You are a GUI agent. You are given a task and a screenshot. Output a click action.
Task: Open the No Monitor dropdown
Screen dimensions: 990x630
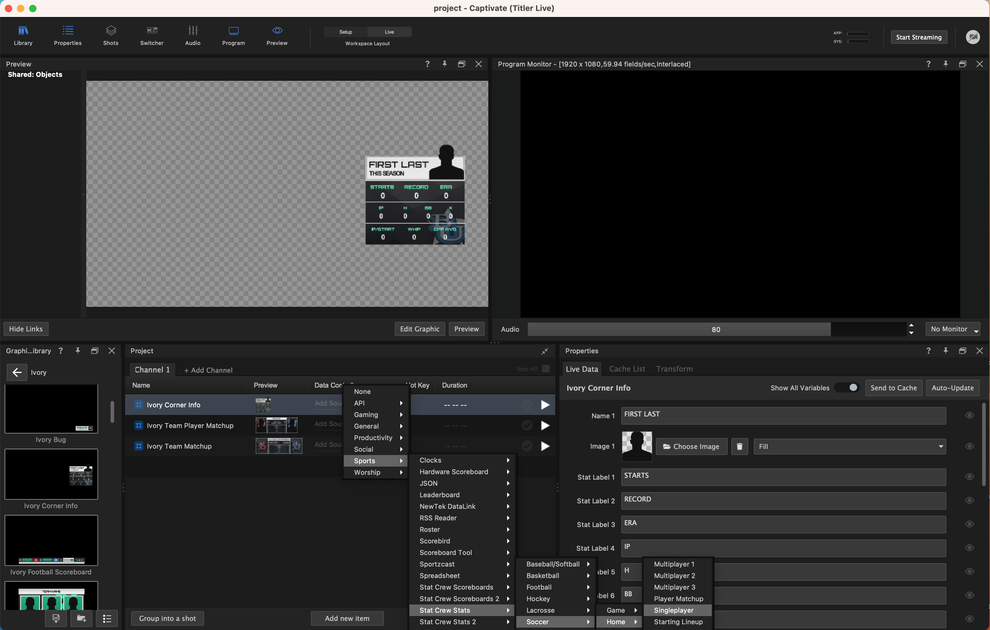point(953,329)
